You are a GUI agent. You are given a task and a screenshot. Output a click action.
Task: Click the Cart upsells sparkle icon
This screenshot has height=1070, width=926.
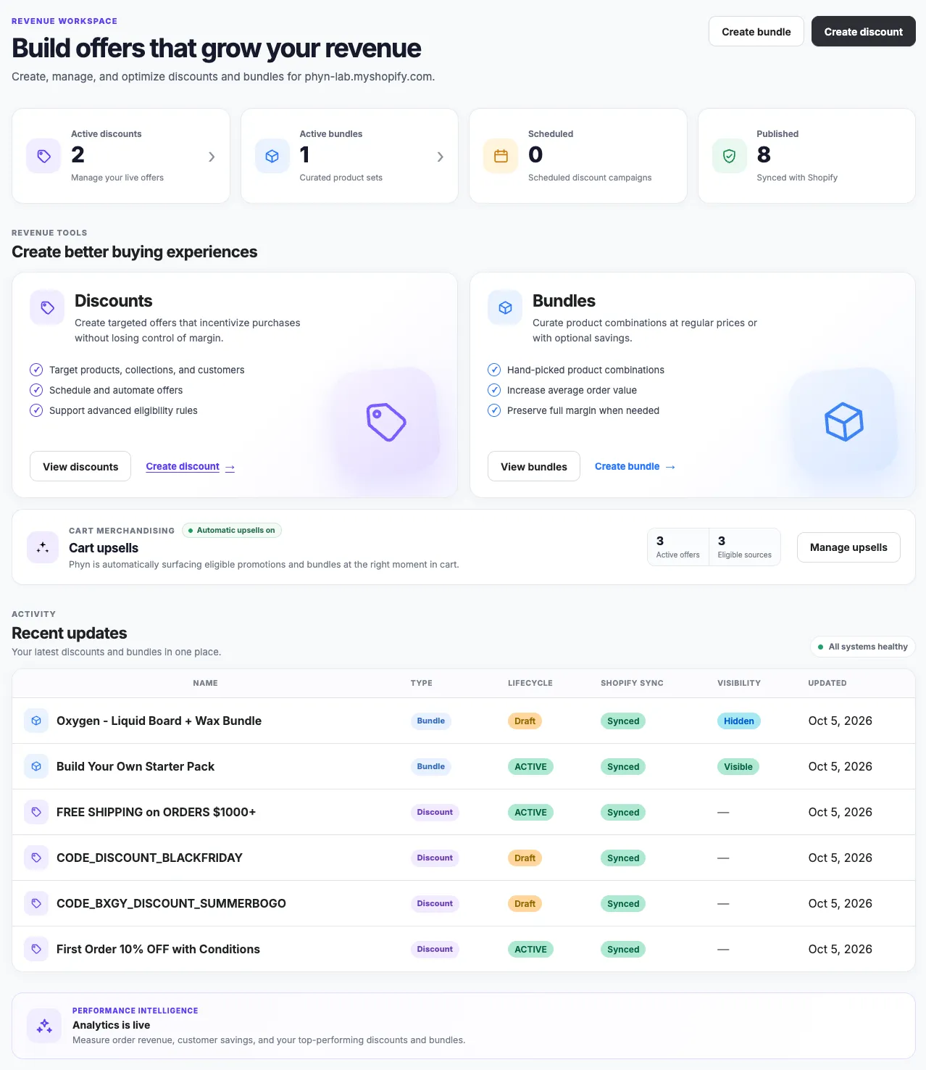(43, 547)
